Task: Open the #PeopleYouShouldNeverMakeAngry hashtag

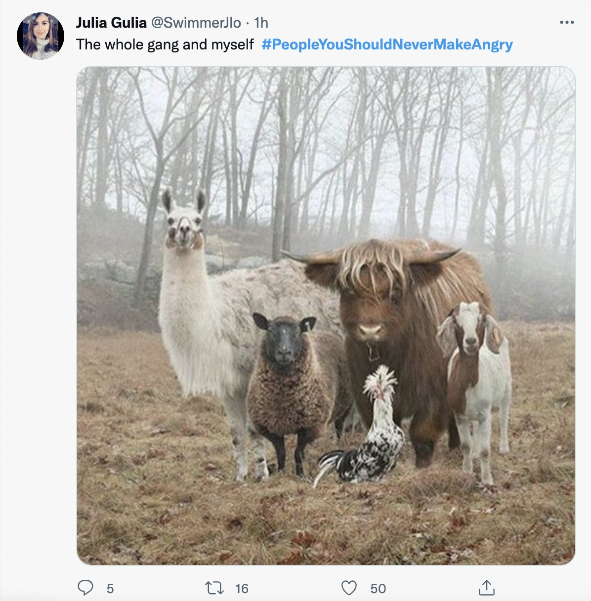Action: [387, 44]
